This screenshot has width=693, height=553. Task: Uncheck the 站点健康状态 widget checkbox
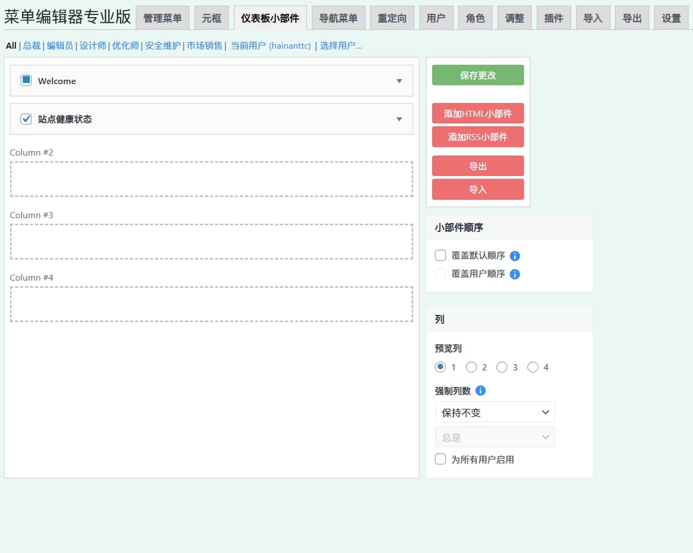[x=26, y=119]
